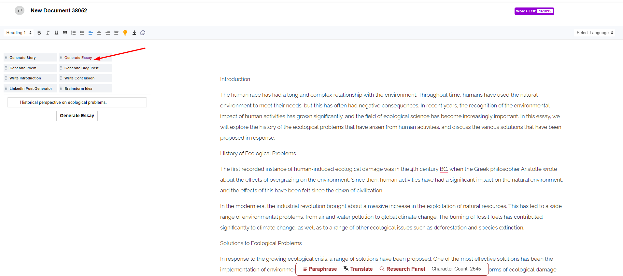Justify the text
The height and width of the screenshot is (276, 623).
[116, 33]
